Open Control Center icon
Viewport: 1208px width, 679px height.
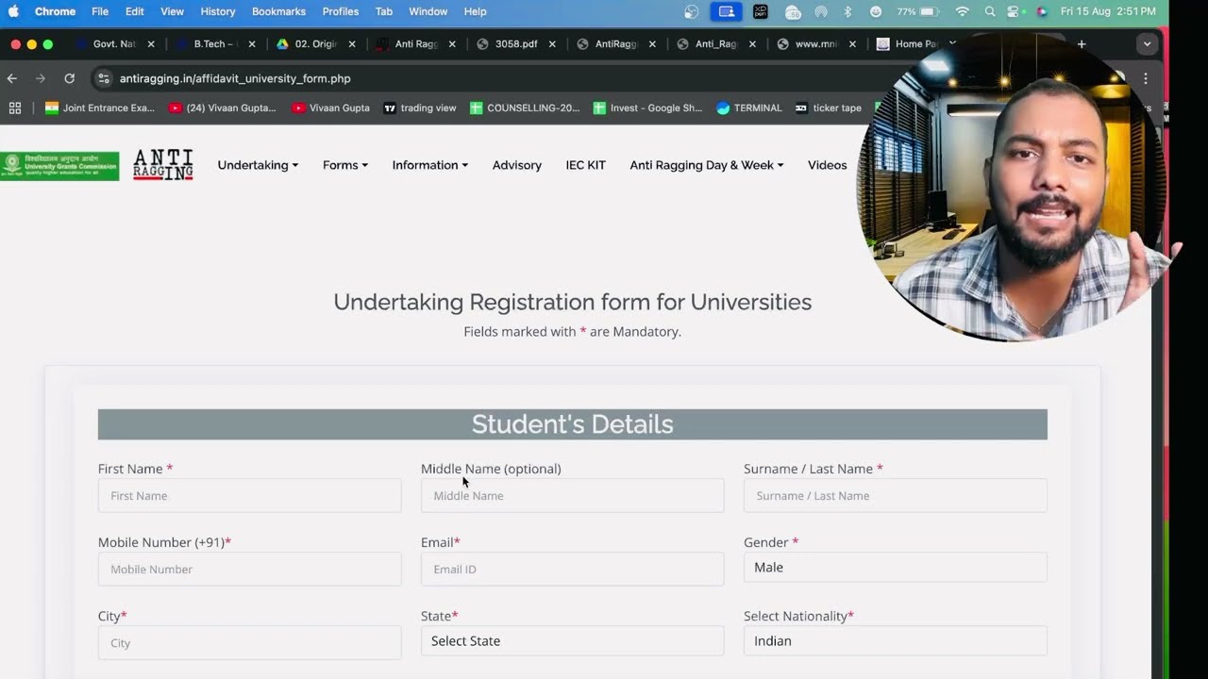[x=1015, y=11]
